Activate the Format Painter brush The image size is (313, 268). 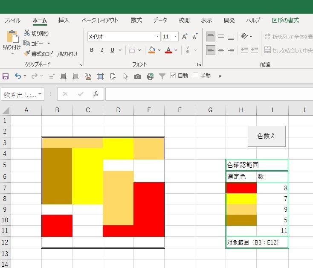point(27,53)
